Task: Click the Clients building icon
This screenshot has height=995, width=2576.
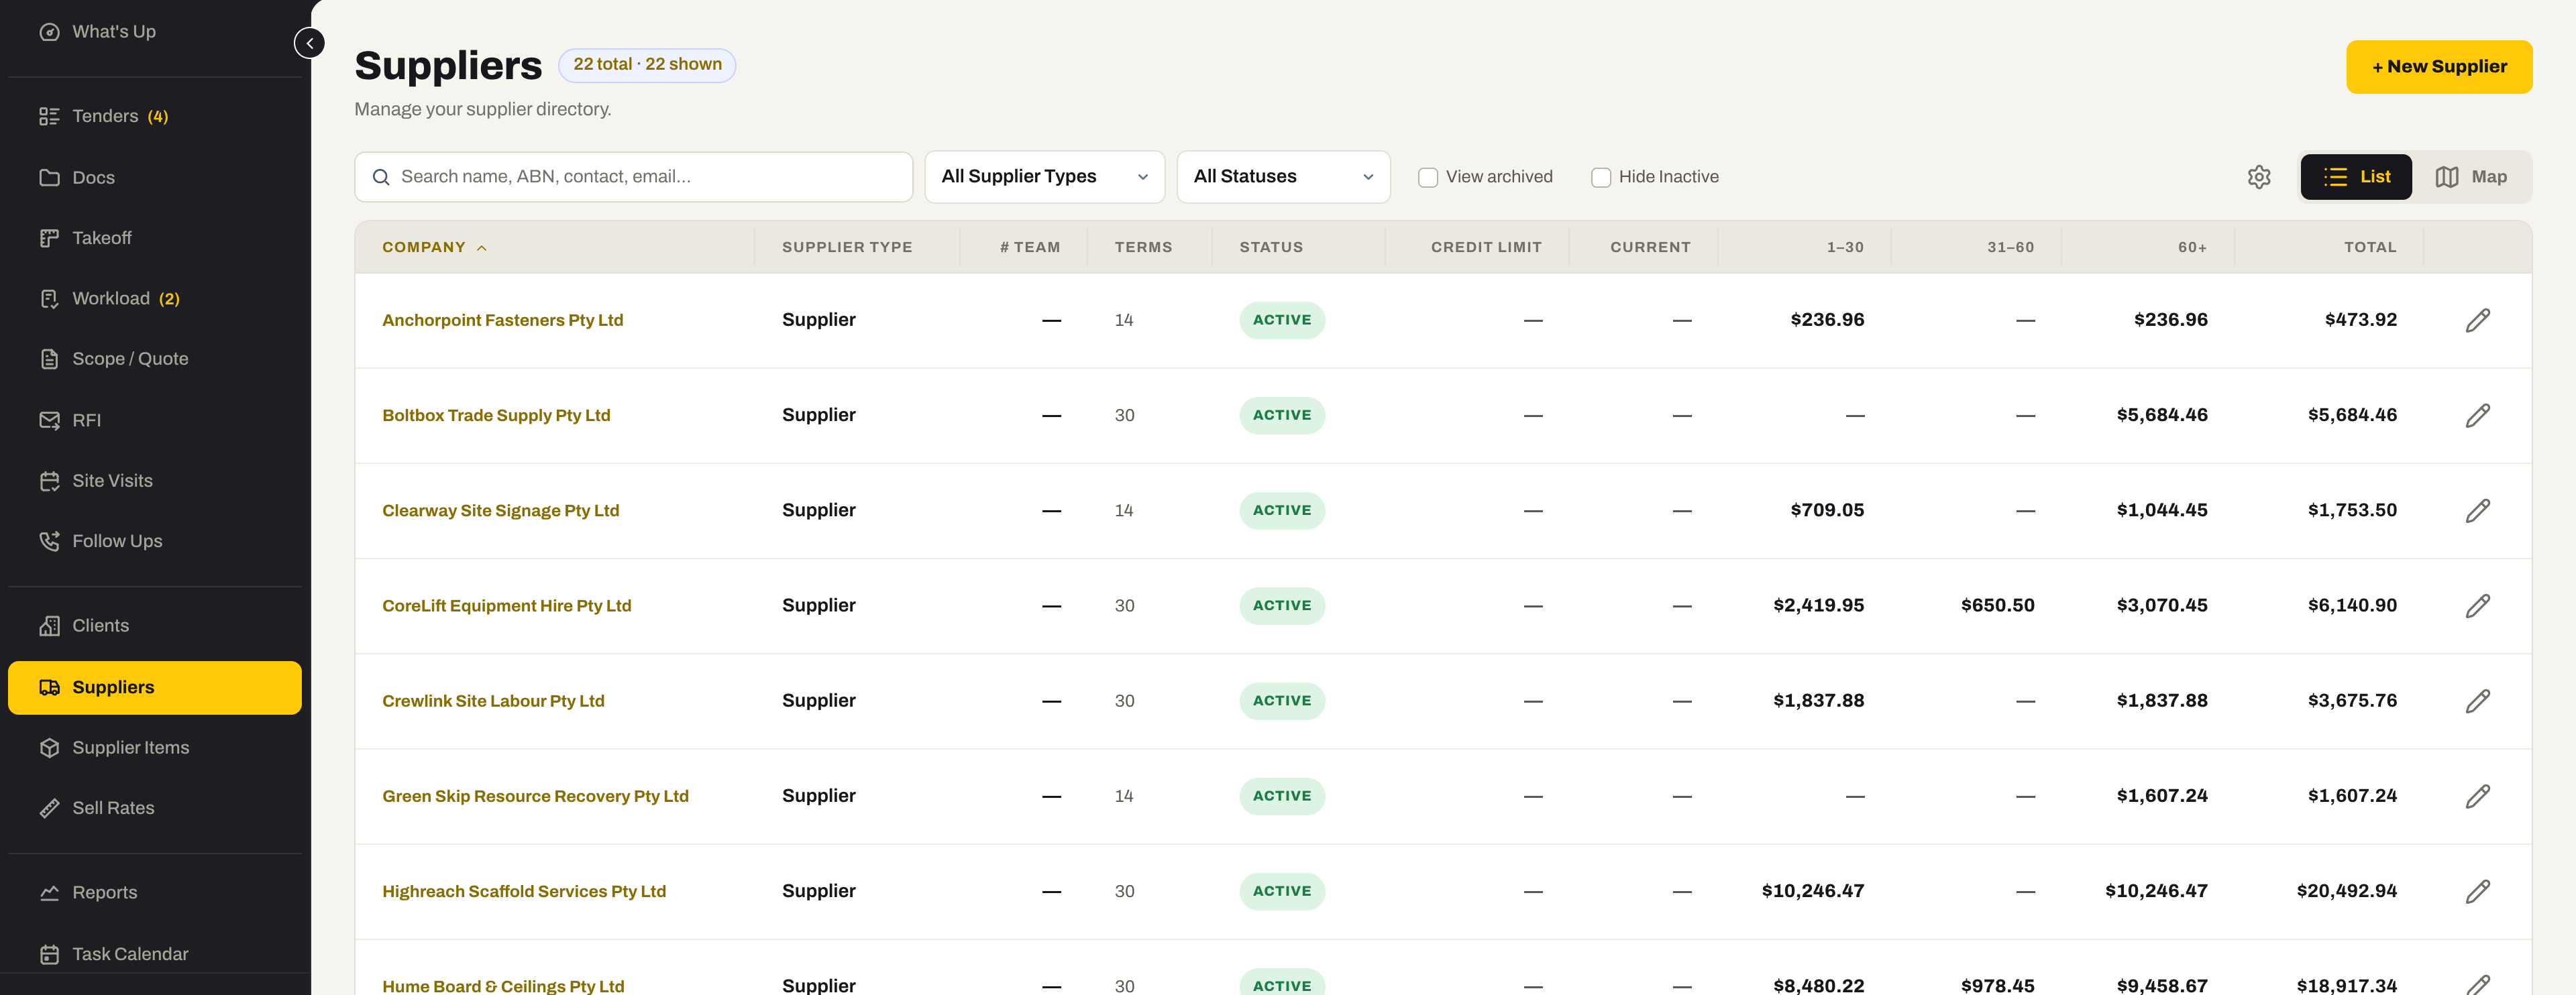Action: 49,626
